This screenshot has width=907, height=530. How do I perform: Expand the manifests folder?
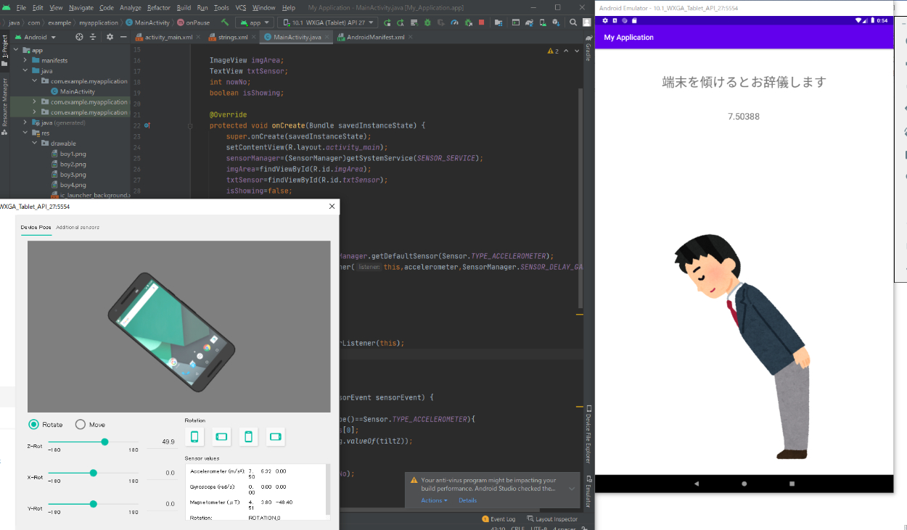pos(25,60)
